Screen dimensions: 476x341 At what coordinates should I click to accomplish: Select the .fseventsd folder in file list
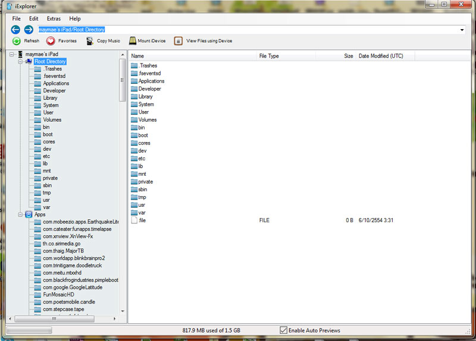(x=150, y=73)
